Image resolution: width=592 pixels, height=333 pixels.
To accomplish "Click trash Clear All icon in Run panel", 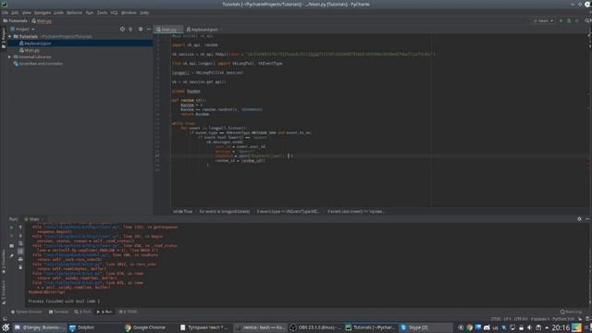I will point(20,267).
